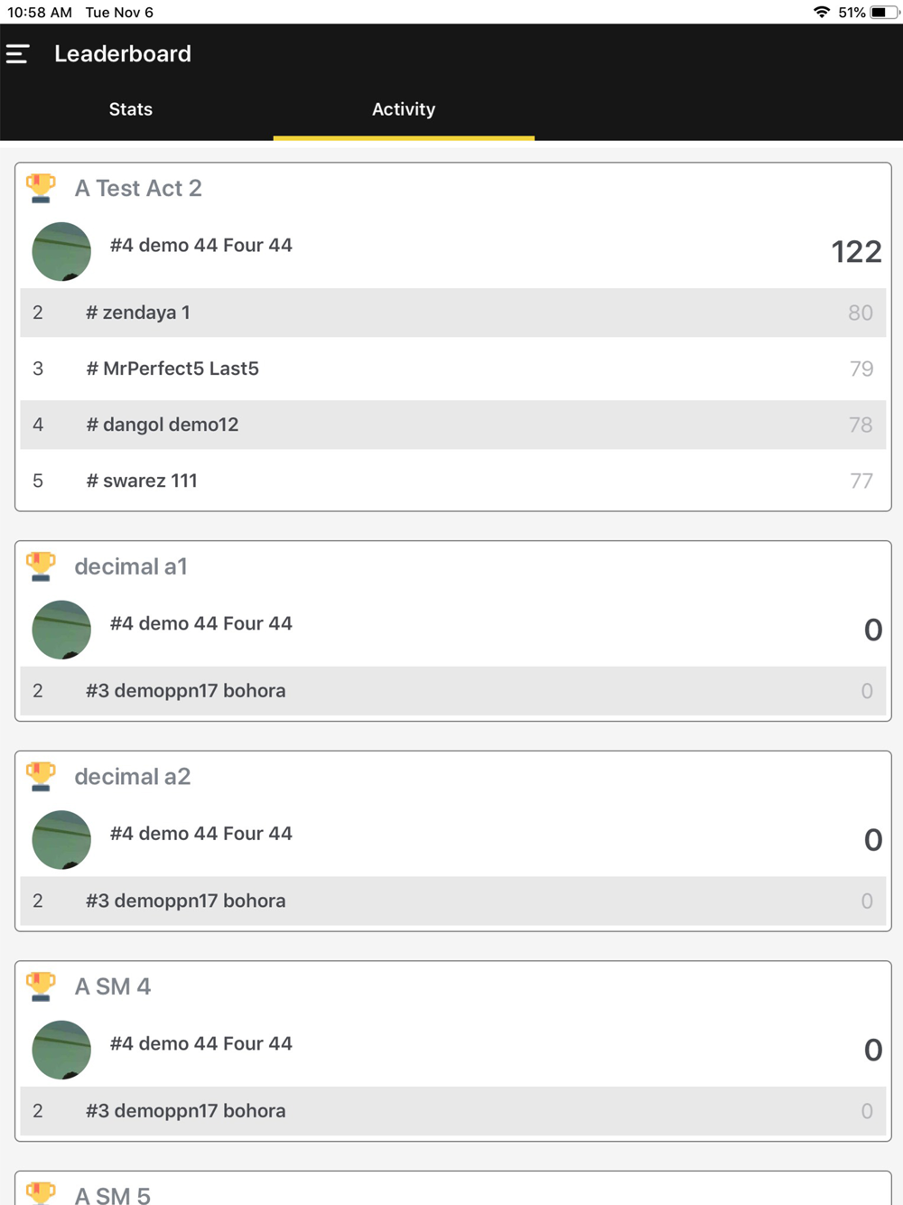Open the A Test Act 2 activity title

tap(138, 188)
